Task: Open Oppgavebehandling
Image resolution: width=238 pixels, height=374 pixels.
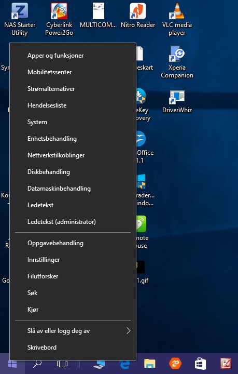Action: coord(73,243)
